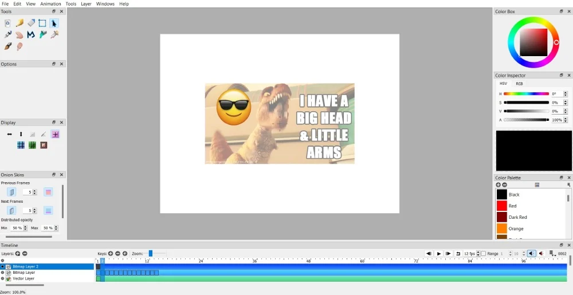Toggle red color for previous onion frames
The image size is (573, 295).
tap(48, 192)
